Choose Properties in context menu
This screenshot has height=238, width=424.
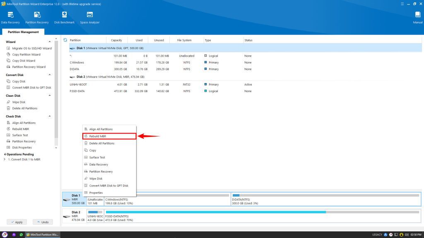tap(109, 193)
